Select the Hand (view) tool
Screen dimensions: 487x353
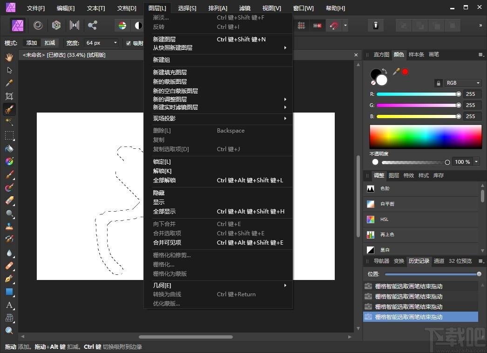click(x=9, y=57)
